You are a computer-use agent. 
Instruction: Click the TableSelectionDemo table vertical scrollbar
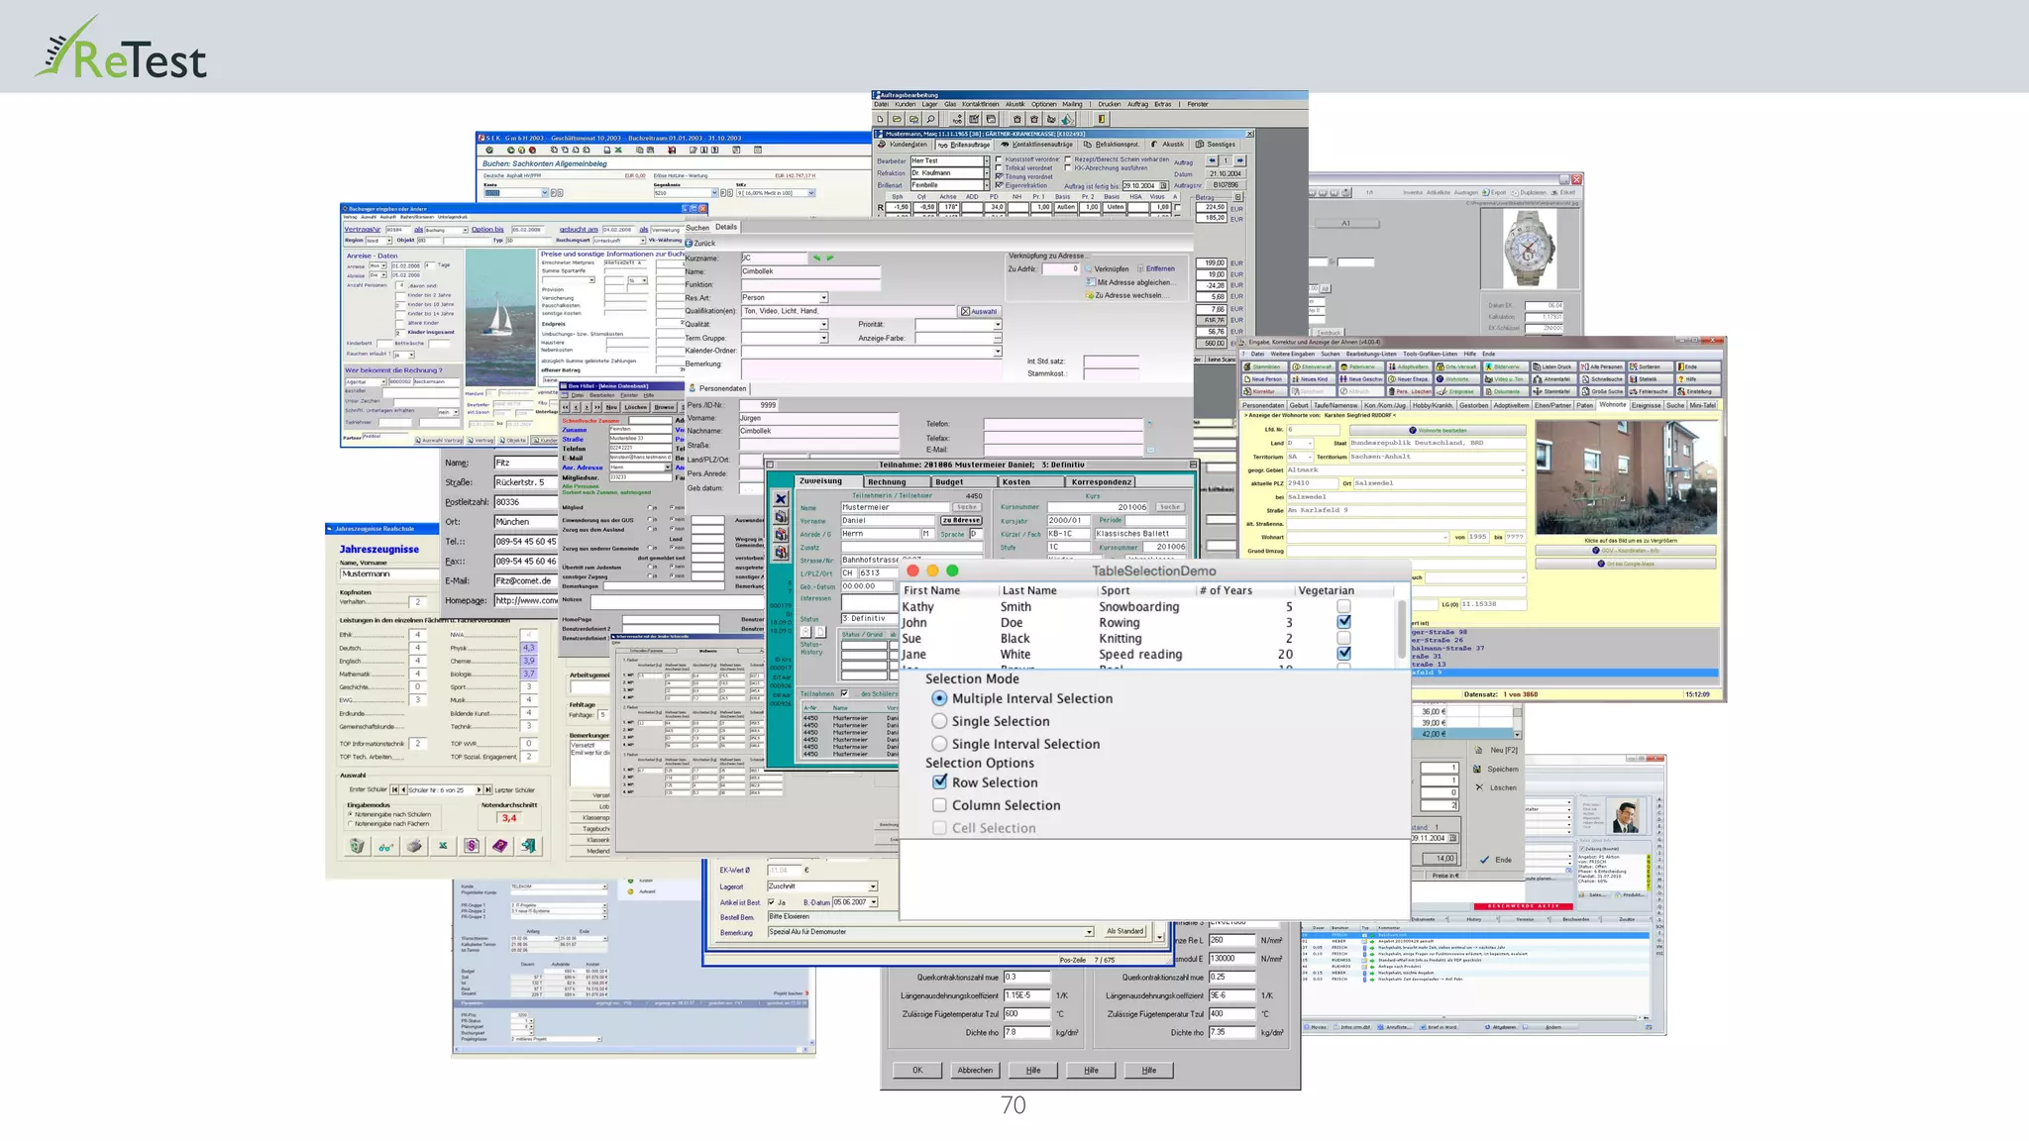(x=1402, y=628)
